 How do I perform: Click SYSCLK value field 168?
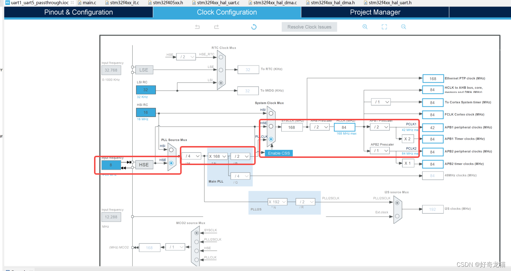click(292, 127)
